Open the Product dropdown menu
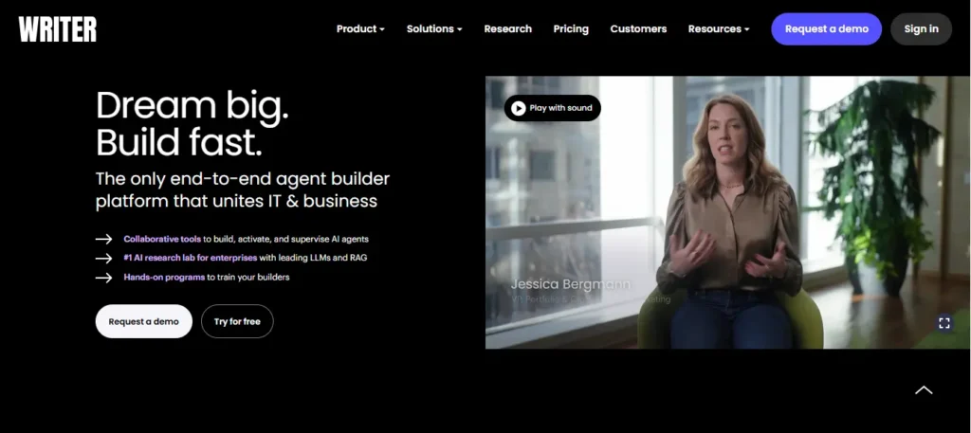The width and height of the screenshot is (971, 433). coord(360,29)
